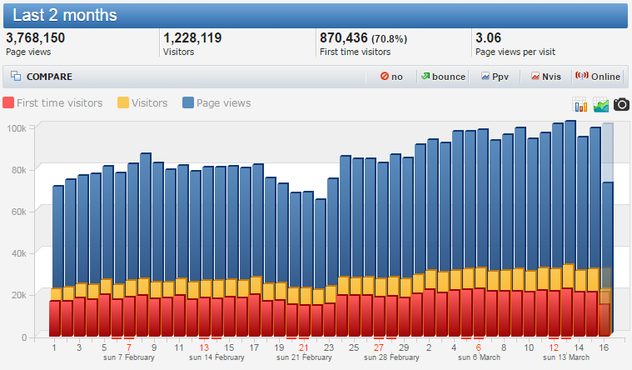Show Online visitors comparison
632x370 pixels.
599,77
